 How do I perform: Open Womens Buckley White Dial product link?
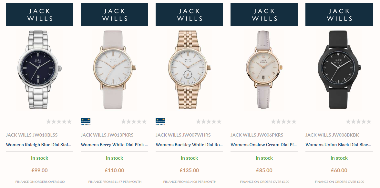pos(189,145)
